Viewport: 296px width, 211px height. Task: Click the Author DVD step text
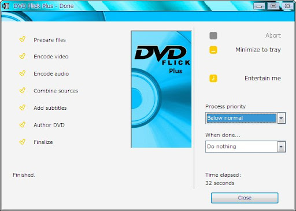coord(49,125)
